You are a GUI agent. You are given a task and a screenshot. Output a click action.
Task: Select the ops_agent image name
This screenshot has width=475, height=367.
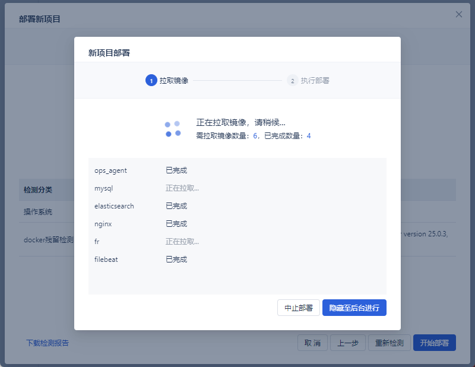tap(110, 170)
